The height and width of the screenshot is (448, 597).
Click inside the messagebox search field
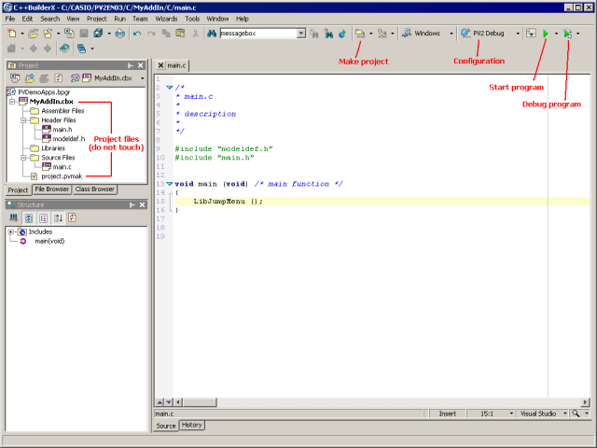pos(258,34)
